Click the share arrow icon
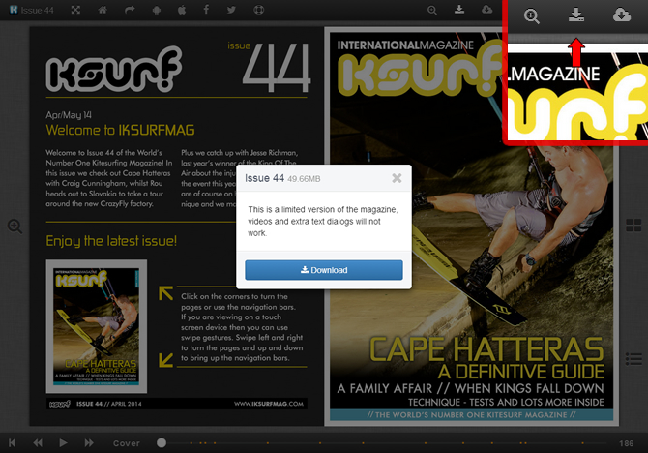 click(130, 10)
